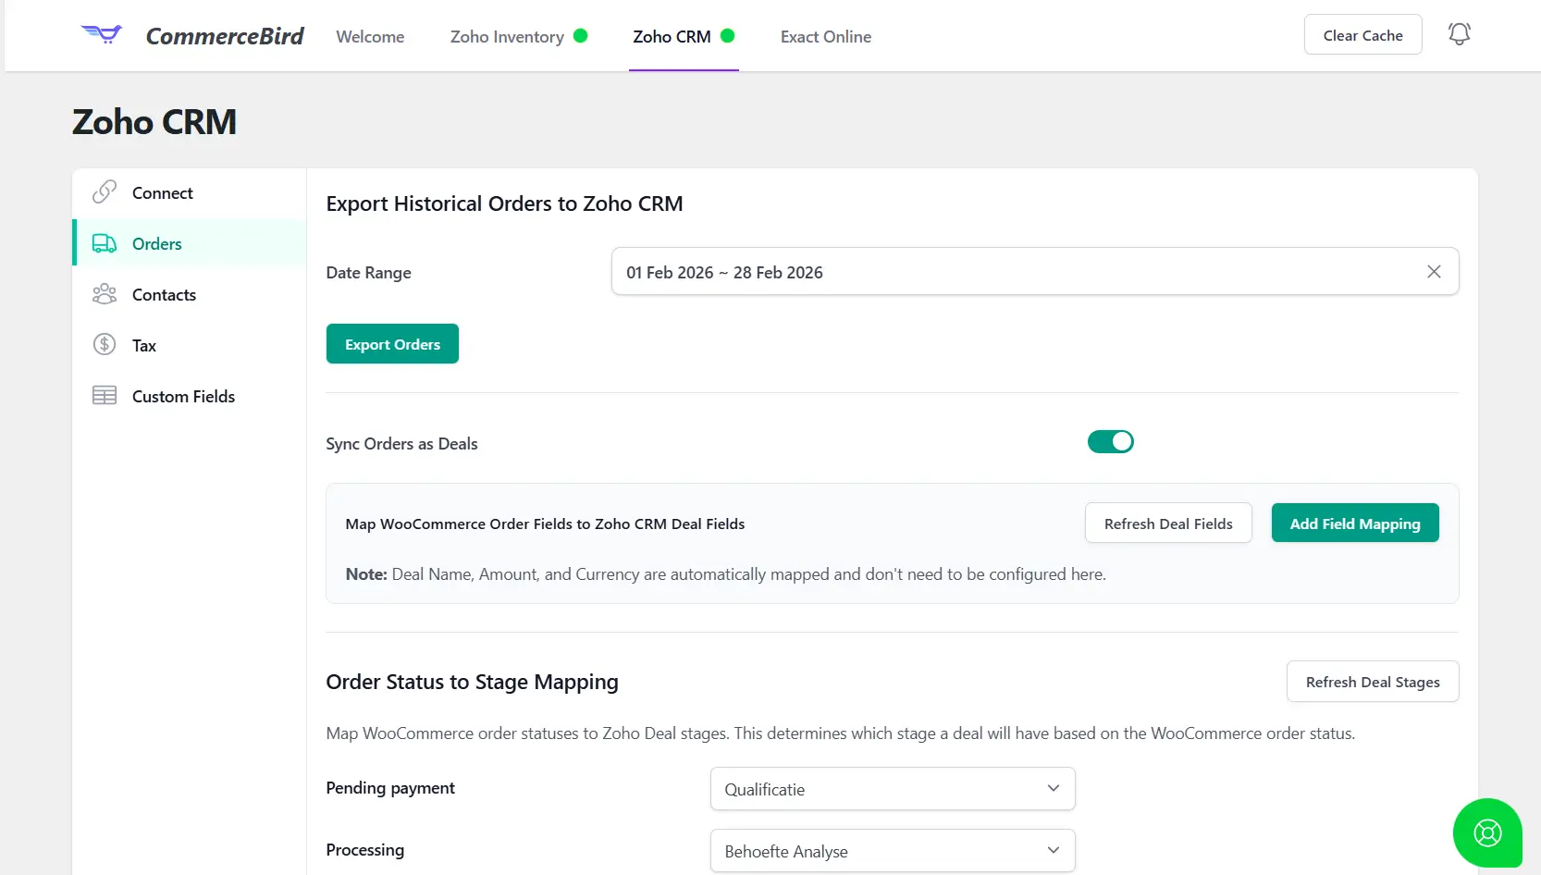The height and width of the screenshot is (875, 1541).
Task: Click the Contacts people icon in sidebar
Action: [x=105, y=294]
